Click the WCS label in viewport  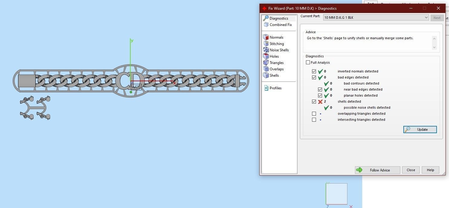pyautogui.click(x=136, y=87)
